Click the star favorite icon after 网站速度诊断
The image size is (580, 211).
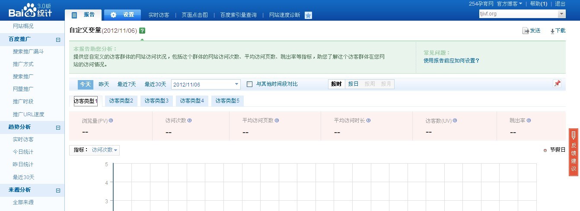[x=308, y=15]
